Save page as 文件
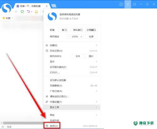This screenshot has width=157, height=129. pyautogui.click(x=78, y=56)
